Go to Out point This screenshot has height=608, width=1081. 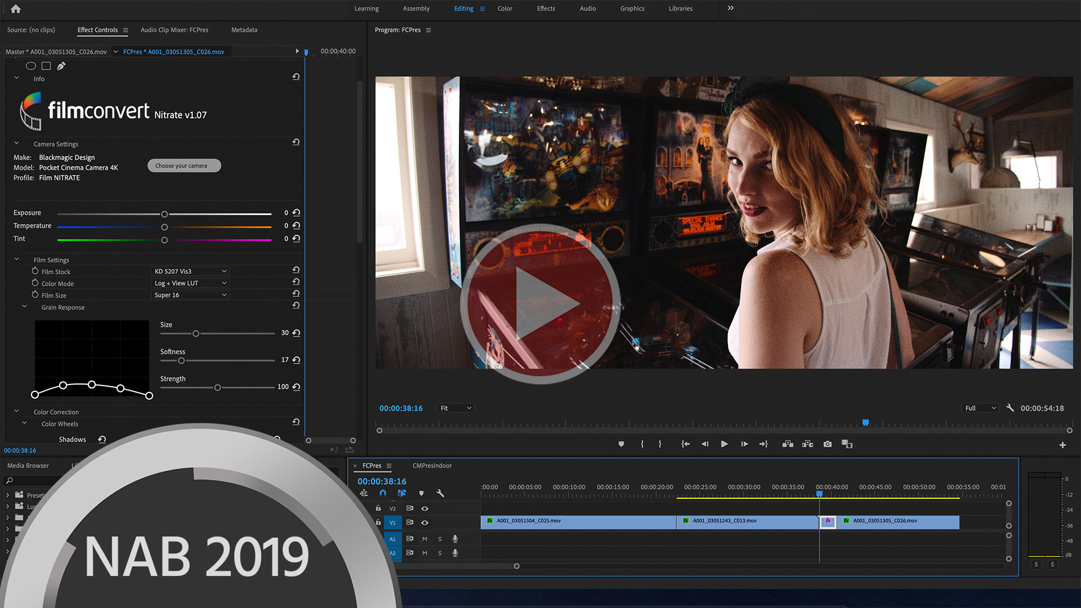coord(763,444)
